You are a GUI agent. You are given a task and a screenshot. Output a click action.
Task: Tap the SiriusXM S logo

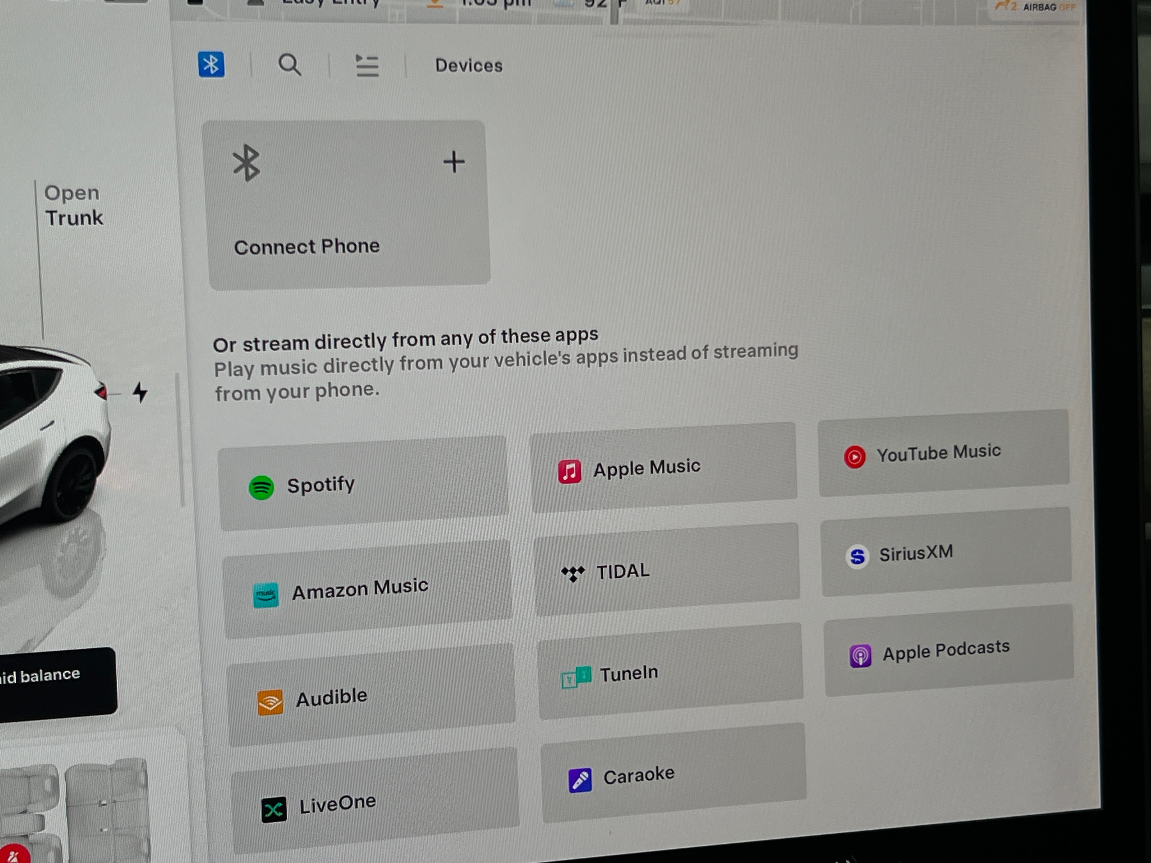(857, 556)
